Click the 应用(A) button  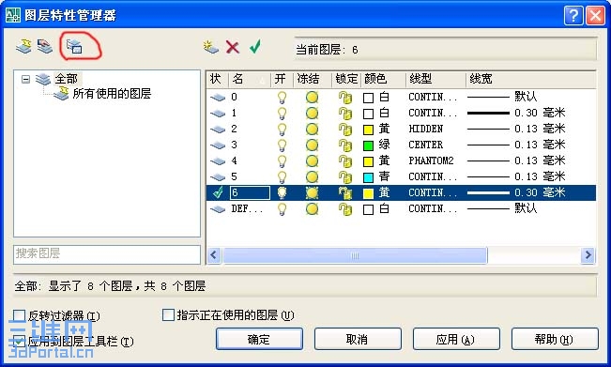point(456,339)
